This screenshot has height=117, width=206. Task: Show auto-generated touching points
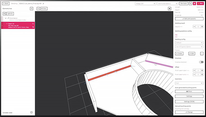point(189,91)
